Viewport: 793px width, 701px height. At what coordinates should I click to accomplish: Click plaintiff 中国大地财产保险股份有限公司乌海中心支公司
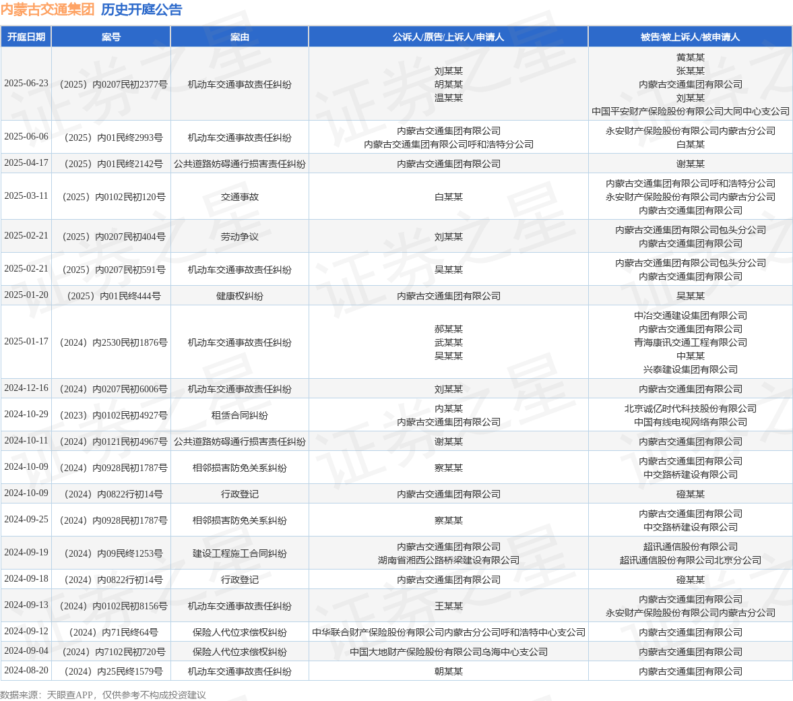coord(449,652)
